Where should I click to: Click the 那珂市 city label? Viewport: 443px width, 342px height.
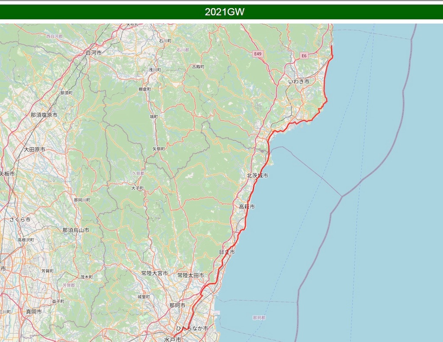[x=178, y=305]
